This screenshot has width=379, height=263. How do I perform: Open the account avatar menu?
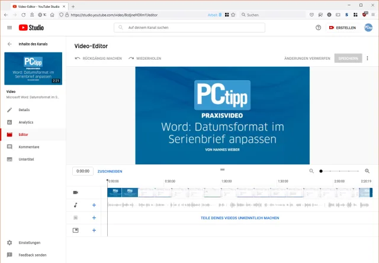[368, 27]
